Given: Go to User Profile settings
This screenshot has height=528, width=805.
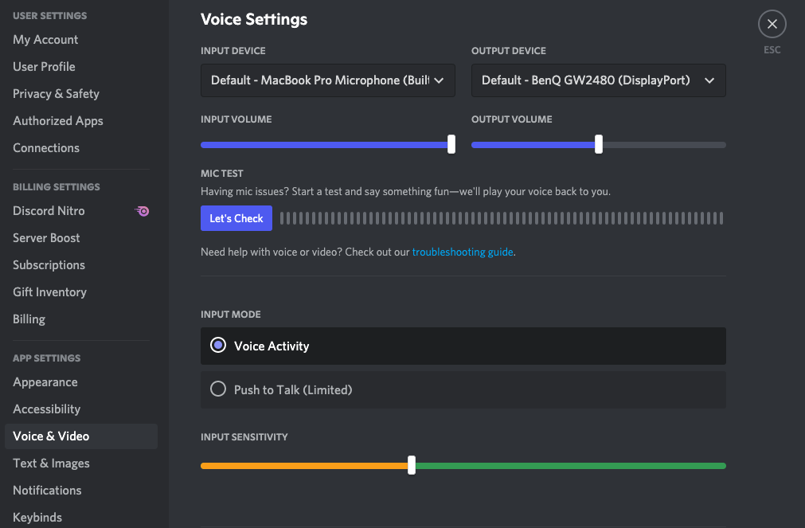Looking at the screenshot, I should click(x=44, y=67).
